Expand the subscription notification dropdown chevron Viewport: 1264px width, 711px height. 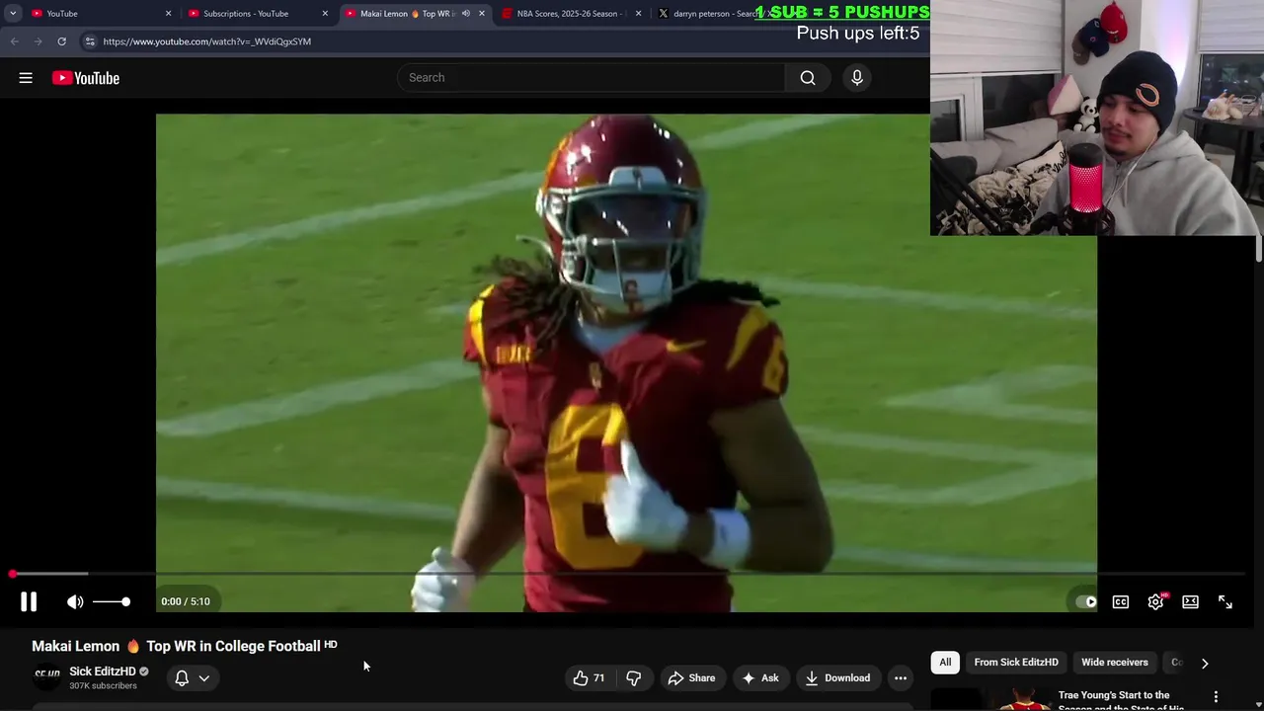pos(203,678)
